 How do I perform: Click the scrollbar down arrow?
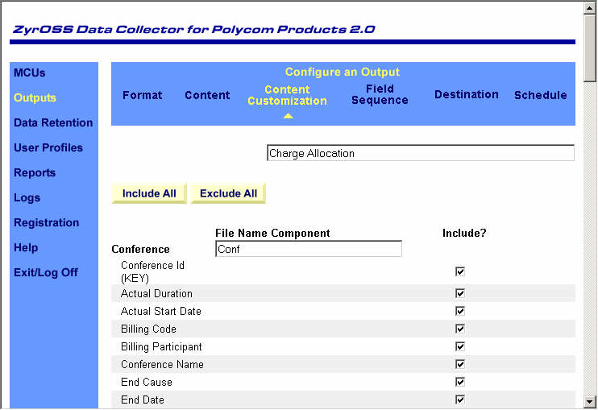click(590, 402)
